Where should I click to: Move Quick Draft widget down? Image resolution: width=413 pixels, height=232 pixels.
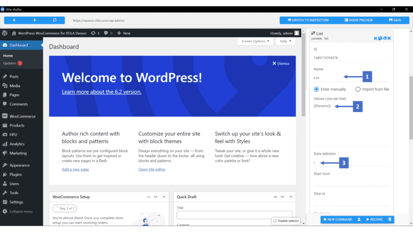[x=282, y=197]
